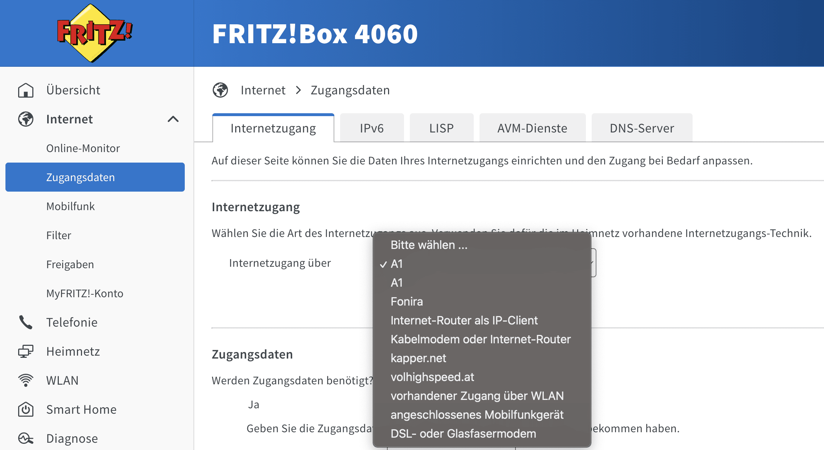The height and width of the screenshot is (450, 824).
Task: Collapse the Internet menu chevron
Action: (x=173, y=119)
